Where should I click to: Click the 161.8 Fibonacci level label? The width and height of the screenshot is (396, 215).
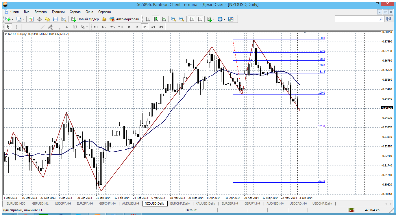[321, 126]
